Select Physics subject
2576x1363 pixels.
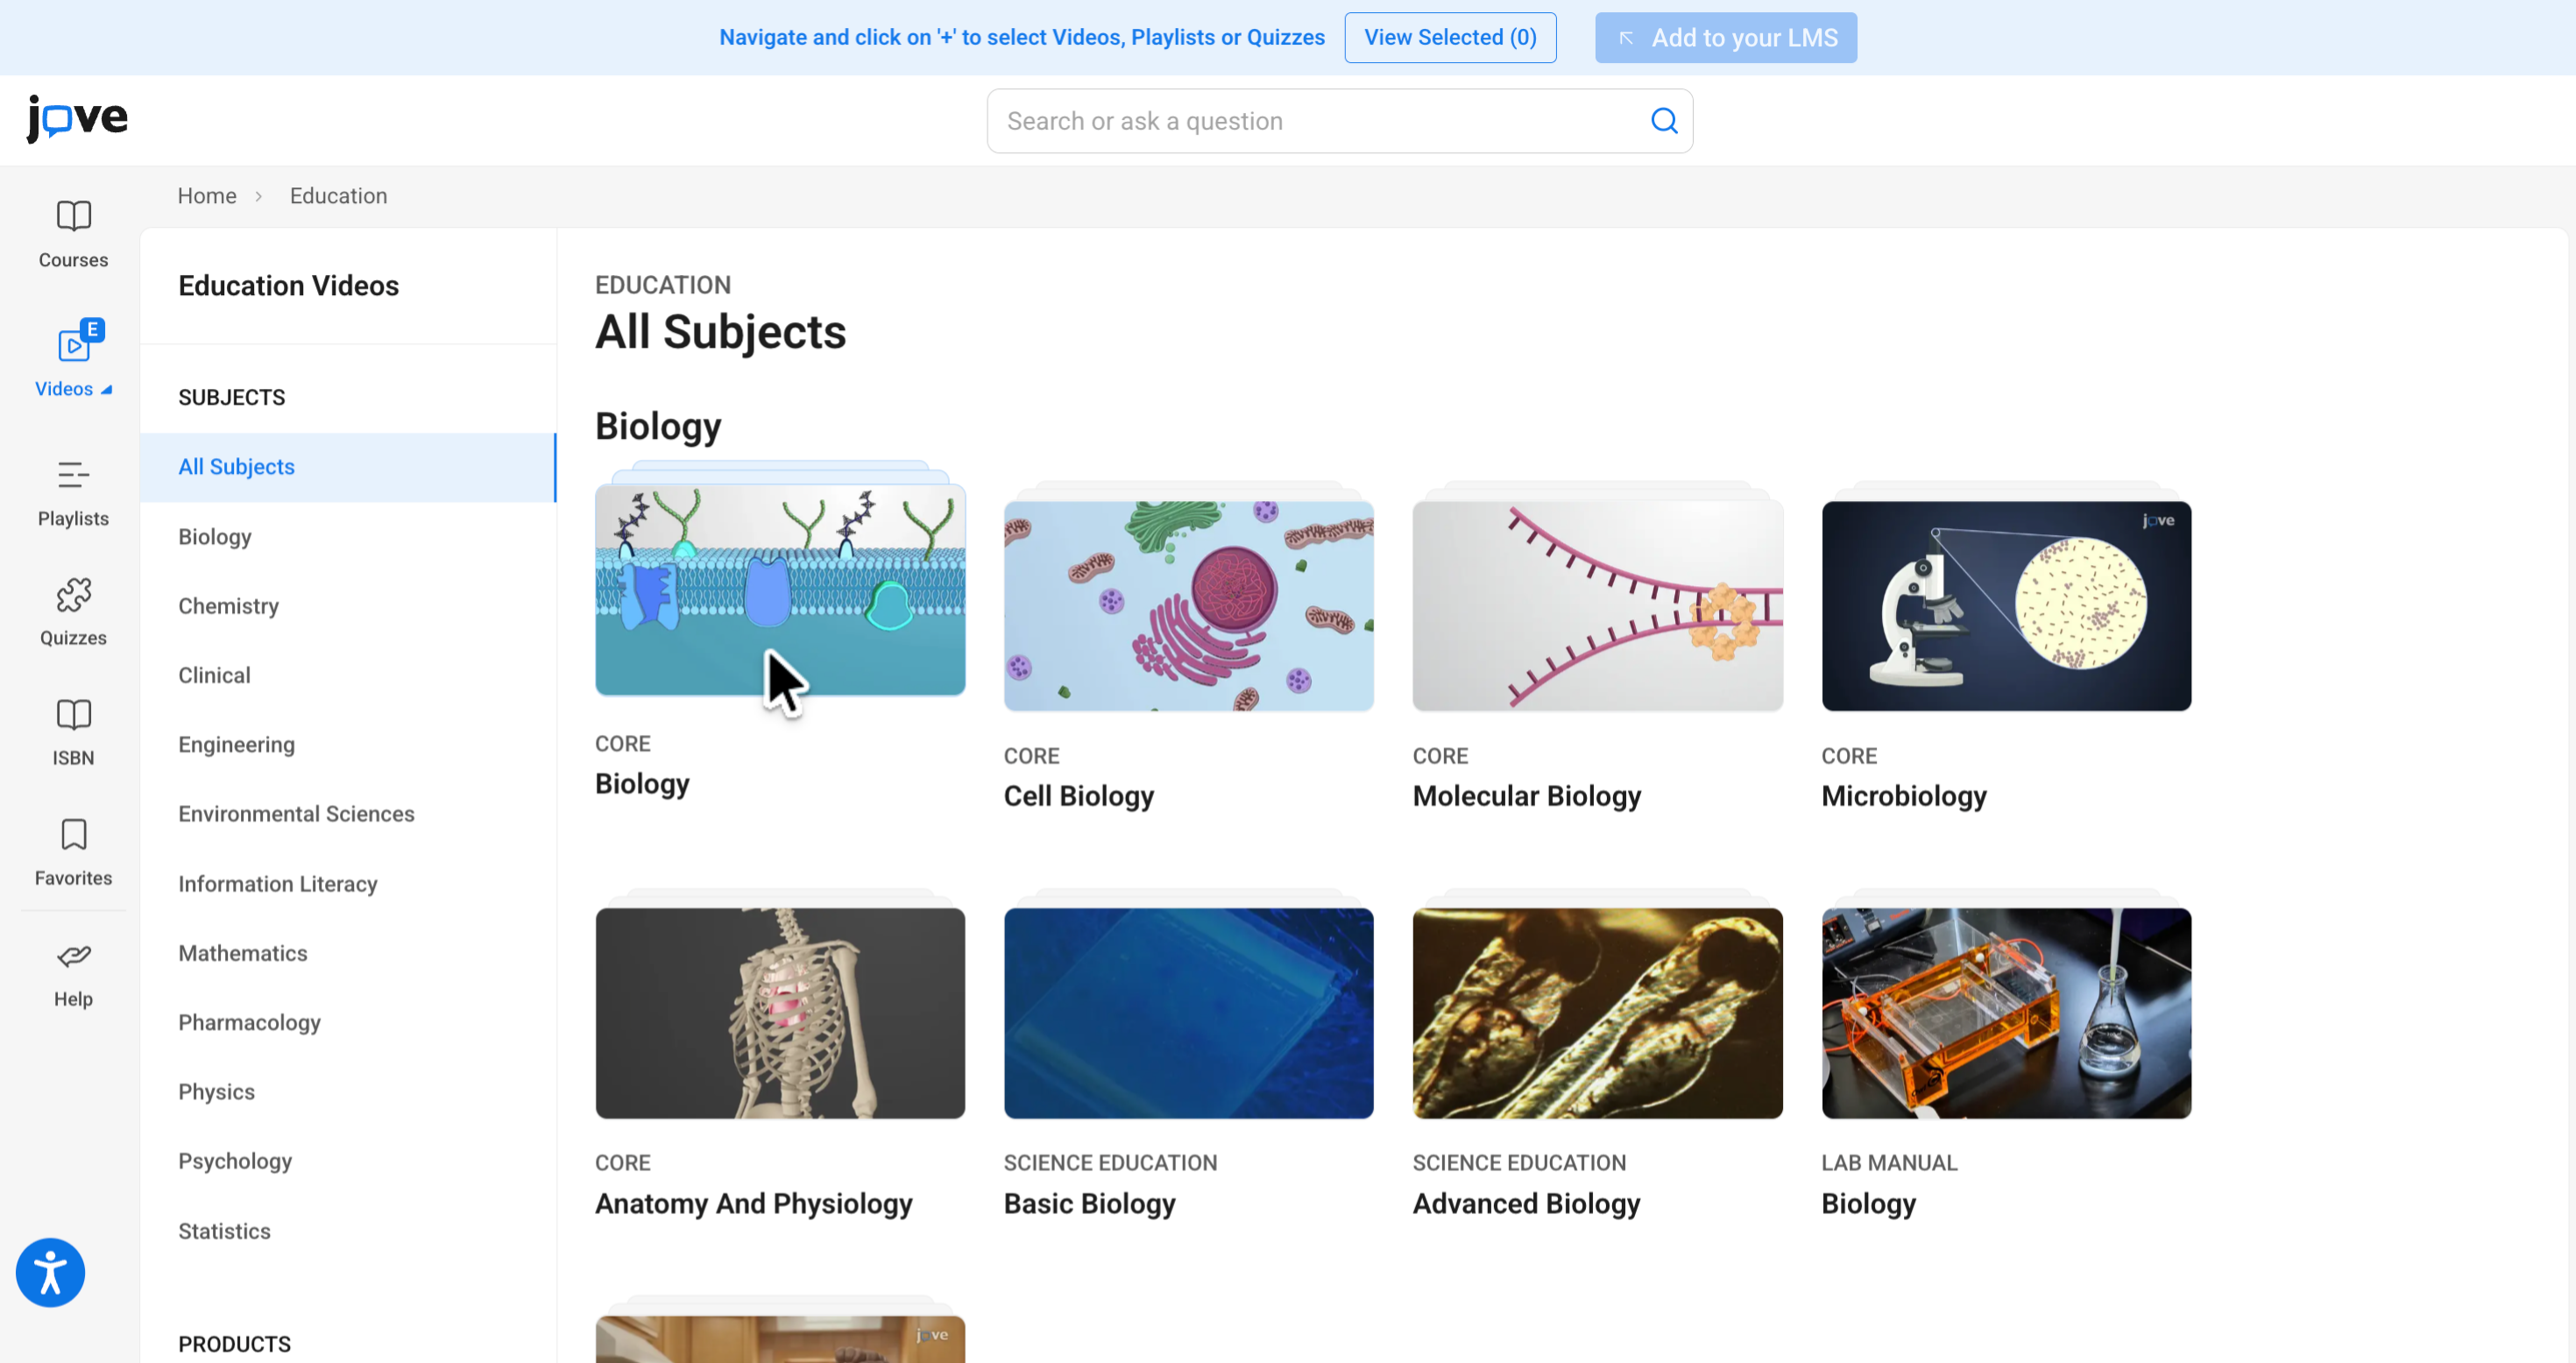(x=216, y=1092)
